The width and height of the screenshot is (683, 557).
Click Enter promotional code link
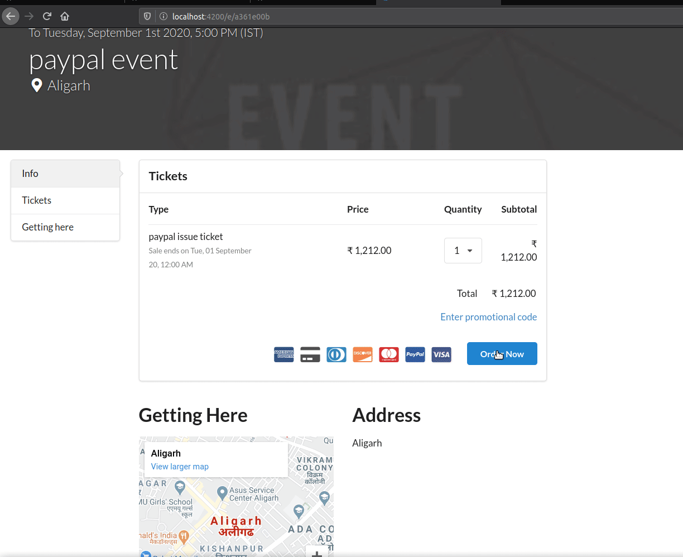click(x=489, y=317)
